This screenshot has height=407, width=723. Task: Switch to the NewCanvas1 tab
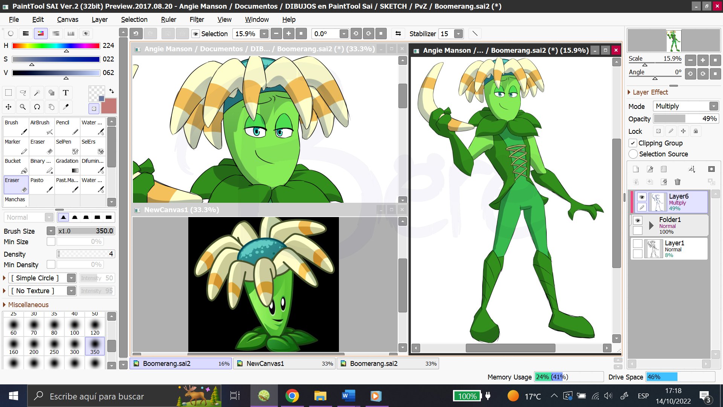pos(265,363)
